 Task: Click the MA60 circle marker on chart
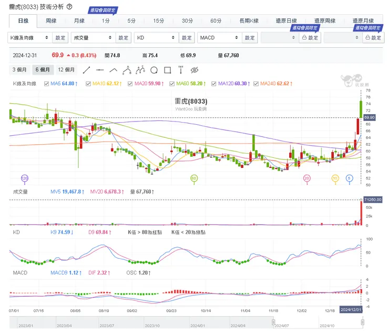[194, 178]
